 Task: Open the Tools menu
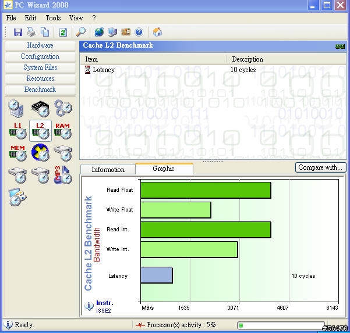[x=53, y=18]
